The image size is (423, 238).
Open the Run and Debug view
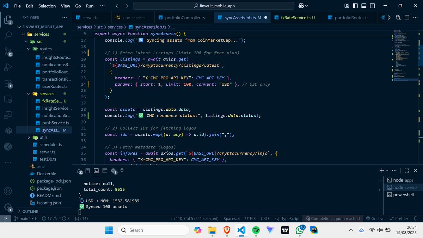click(x=8, y=67)
